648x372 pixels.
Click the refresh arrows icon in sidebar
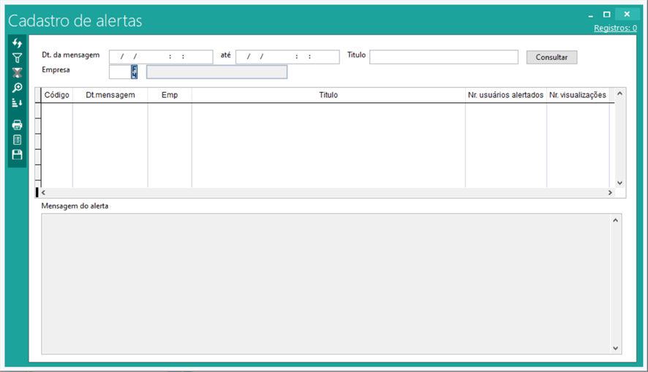[18, 44]
